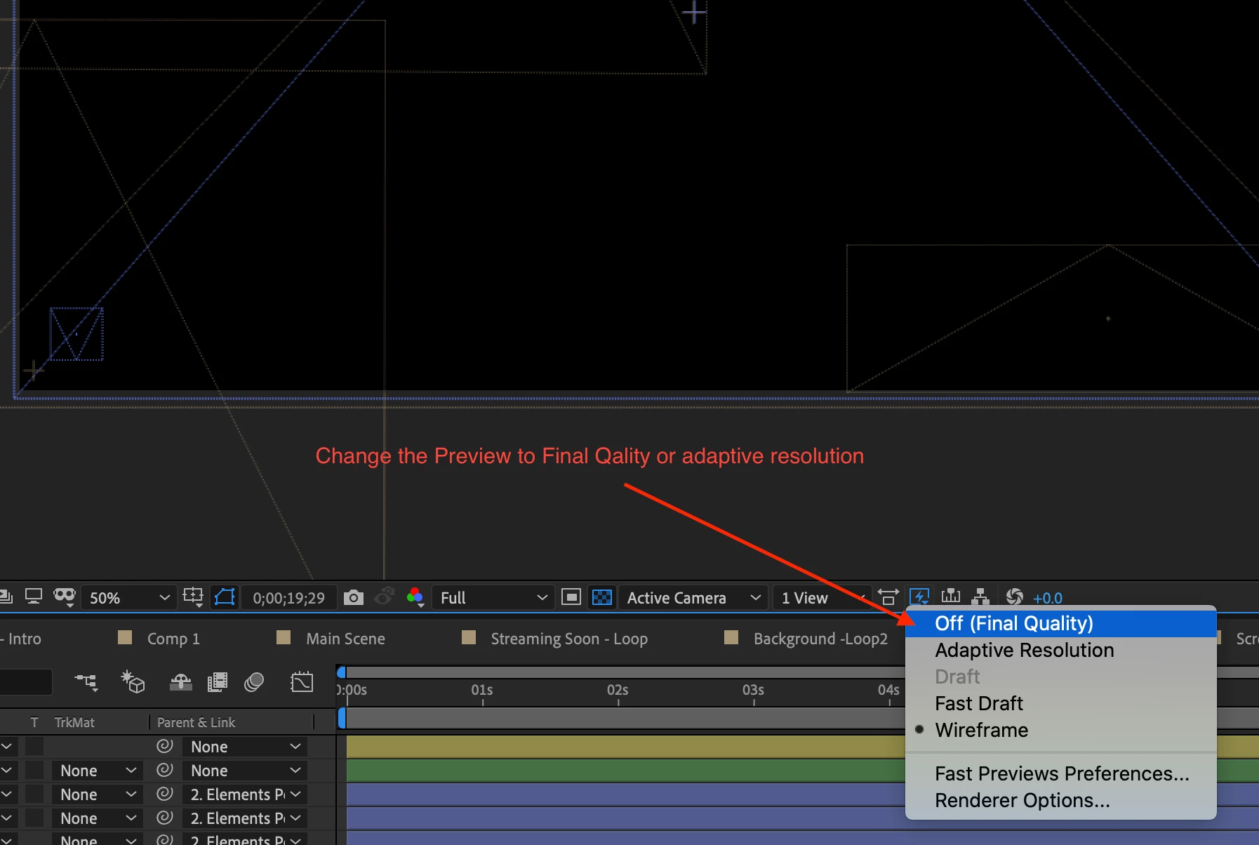Screen dimensions: 1259x845
Task: Click the Comp 1 label color swatch
Action: coord(125,637)
